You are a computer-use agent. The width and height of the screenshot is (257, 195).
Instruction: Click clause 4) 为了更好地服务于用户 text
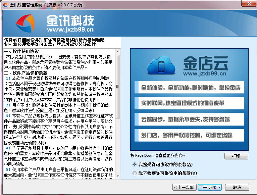tap(58, 156)
